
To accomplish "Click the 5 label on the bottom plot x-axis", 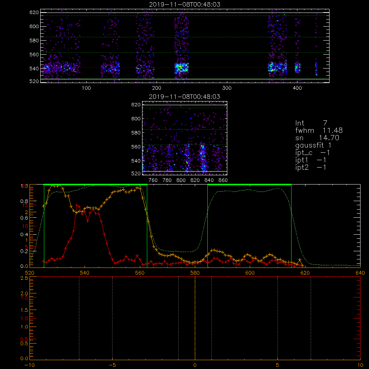I will click(x=278, y=365).
